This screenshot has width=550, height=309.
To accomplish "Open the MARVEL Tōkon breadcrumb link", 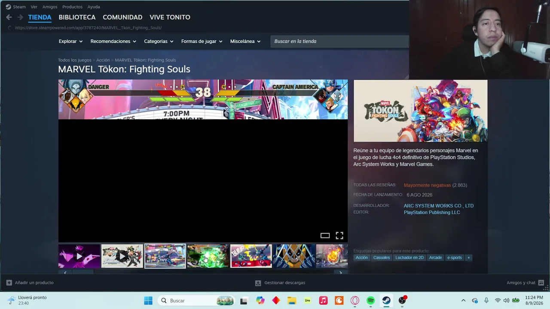I will pos(145,60).
